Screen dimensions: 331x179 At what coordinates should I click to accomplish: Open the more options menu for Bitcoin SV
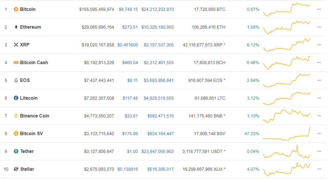pos(319,133)
